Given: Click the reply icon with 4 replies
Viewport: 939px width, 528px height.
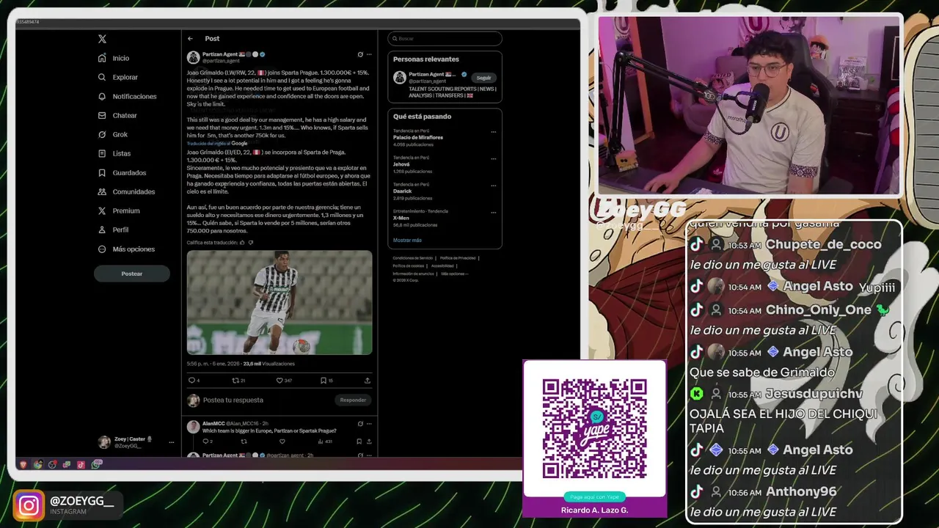Looking at the screenshot, I should point(194,381).
